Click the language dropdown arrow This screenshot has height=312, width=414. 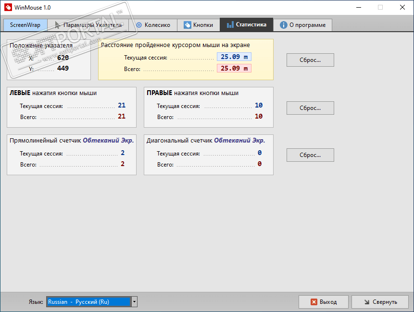click(134, 302)
